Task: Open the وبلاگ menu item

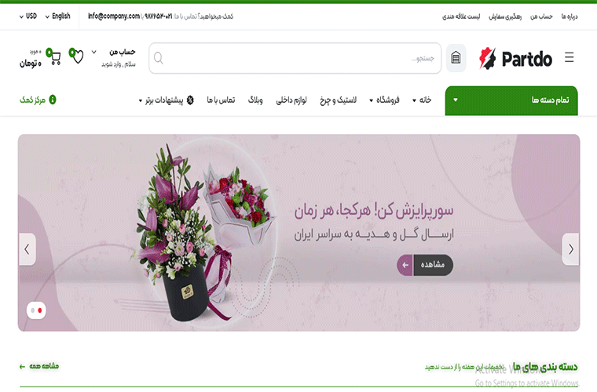Action: click(255, 100)
